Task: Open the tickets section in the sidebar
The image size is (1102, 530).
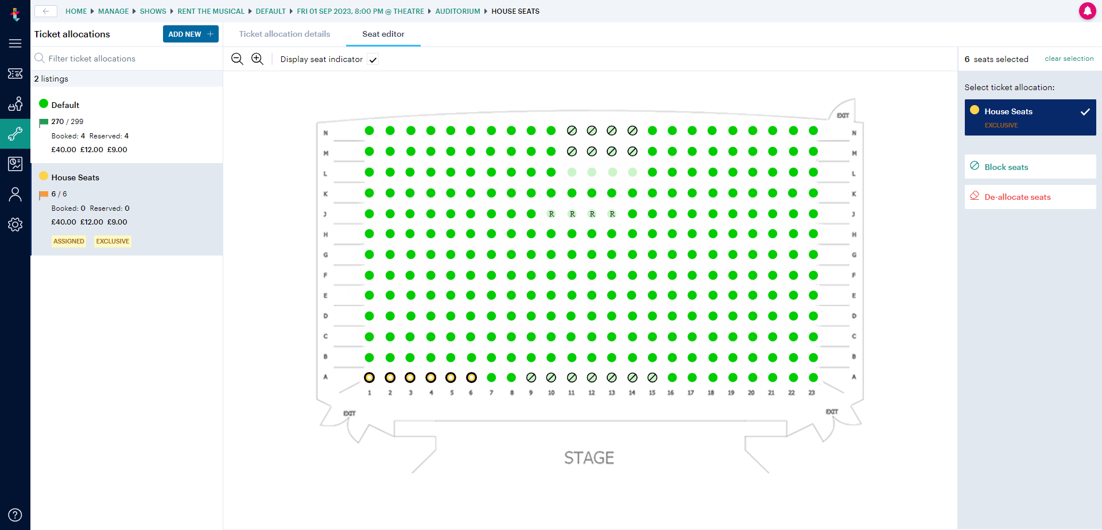Action: 15,73
